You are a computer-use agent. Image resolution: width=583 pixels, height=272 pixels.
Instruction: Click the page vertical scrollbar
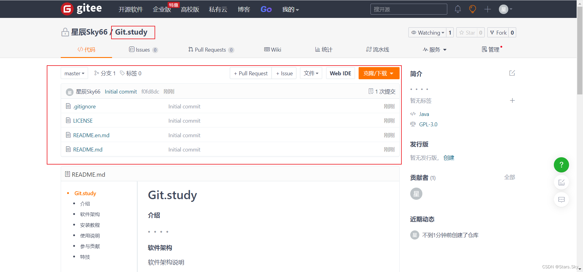580,51
